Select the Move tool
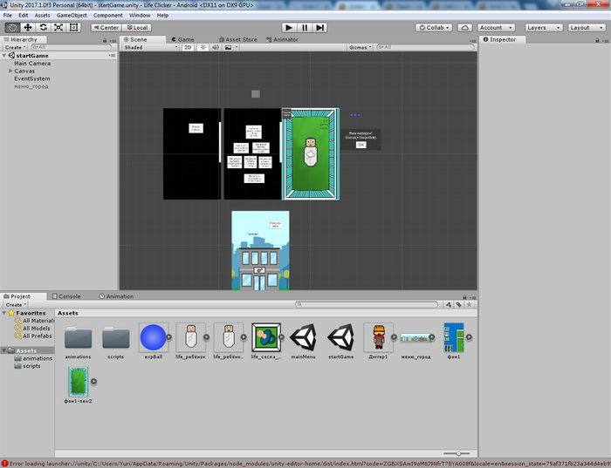The width and height of the screenshot is (611, 468). 28,28
